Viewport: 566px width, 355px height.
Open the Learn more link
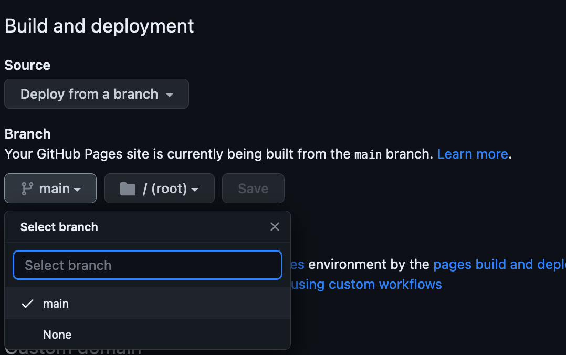point(473,154)
